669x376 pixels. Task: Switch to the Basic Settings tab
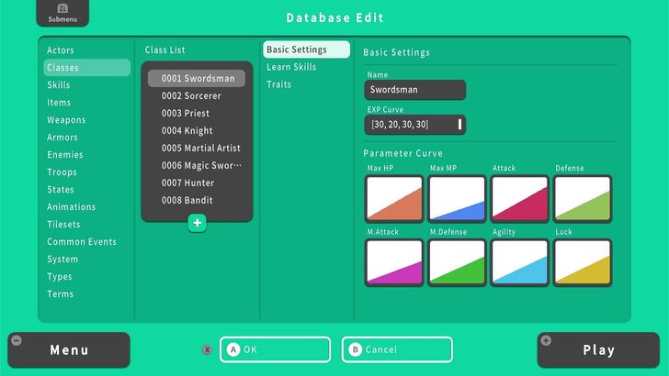(306, 50)
